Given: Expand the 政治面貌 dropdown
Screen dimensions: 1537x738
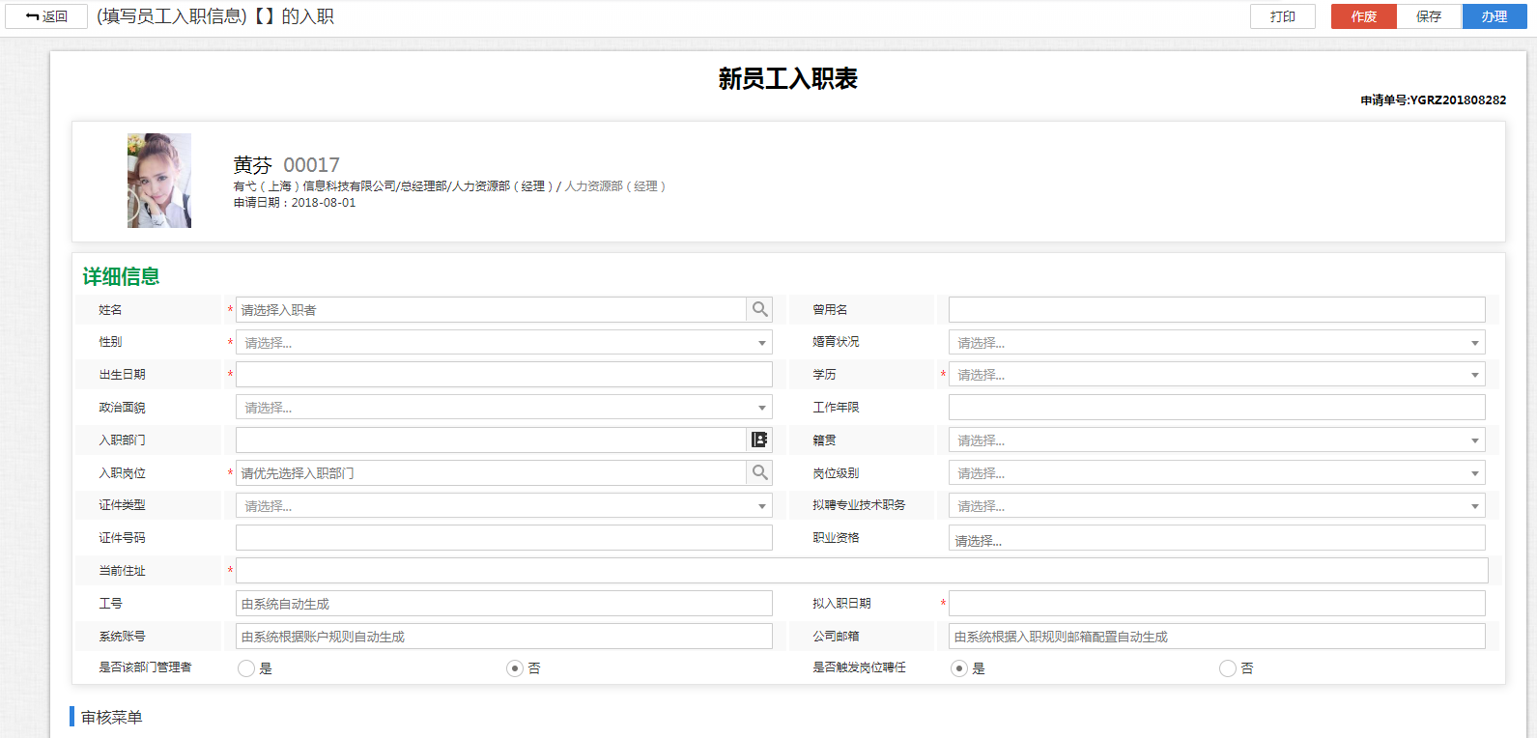Looking at the screenshot, I should (x=503, y=408).
